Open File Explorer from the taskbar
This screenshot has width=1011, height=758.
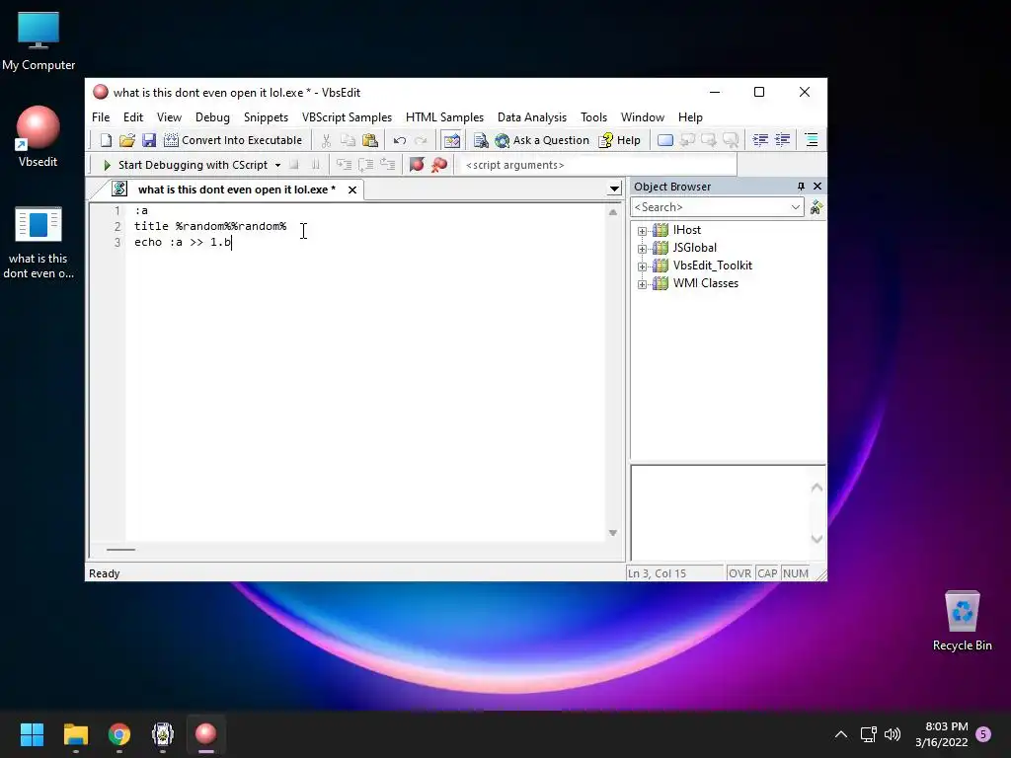tap(75, 734)
